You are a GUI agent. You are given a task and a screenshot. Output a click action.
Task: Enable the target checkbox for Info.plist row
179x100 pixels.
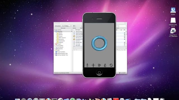pos(124,46)
